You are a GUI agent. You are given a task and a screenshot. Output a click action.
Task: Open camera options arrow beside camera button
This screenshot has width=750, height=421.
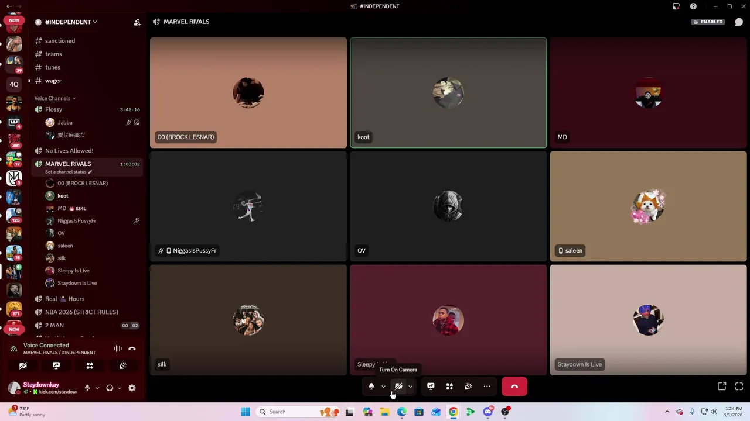pyautogui.click(x=410, y=387)
